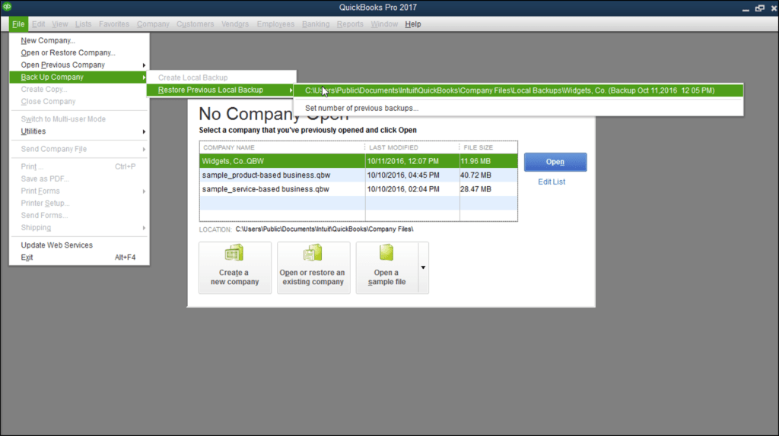779x436 pixels.
Task: Expand Open Previous Company submenu
Action: click(79, 65)
